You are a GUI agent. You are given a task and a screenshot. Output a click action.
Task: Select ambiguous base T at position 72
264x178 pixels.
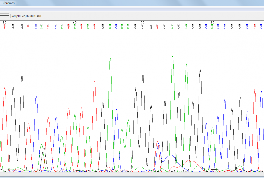point(157,27)
